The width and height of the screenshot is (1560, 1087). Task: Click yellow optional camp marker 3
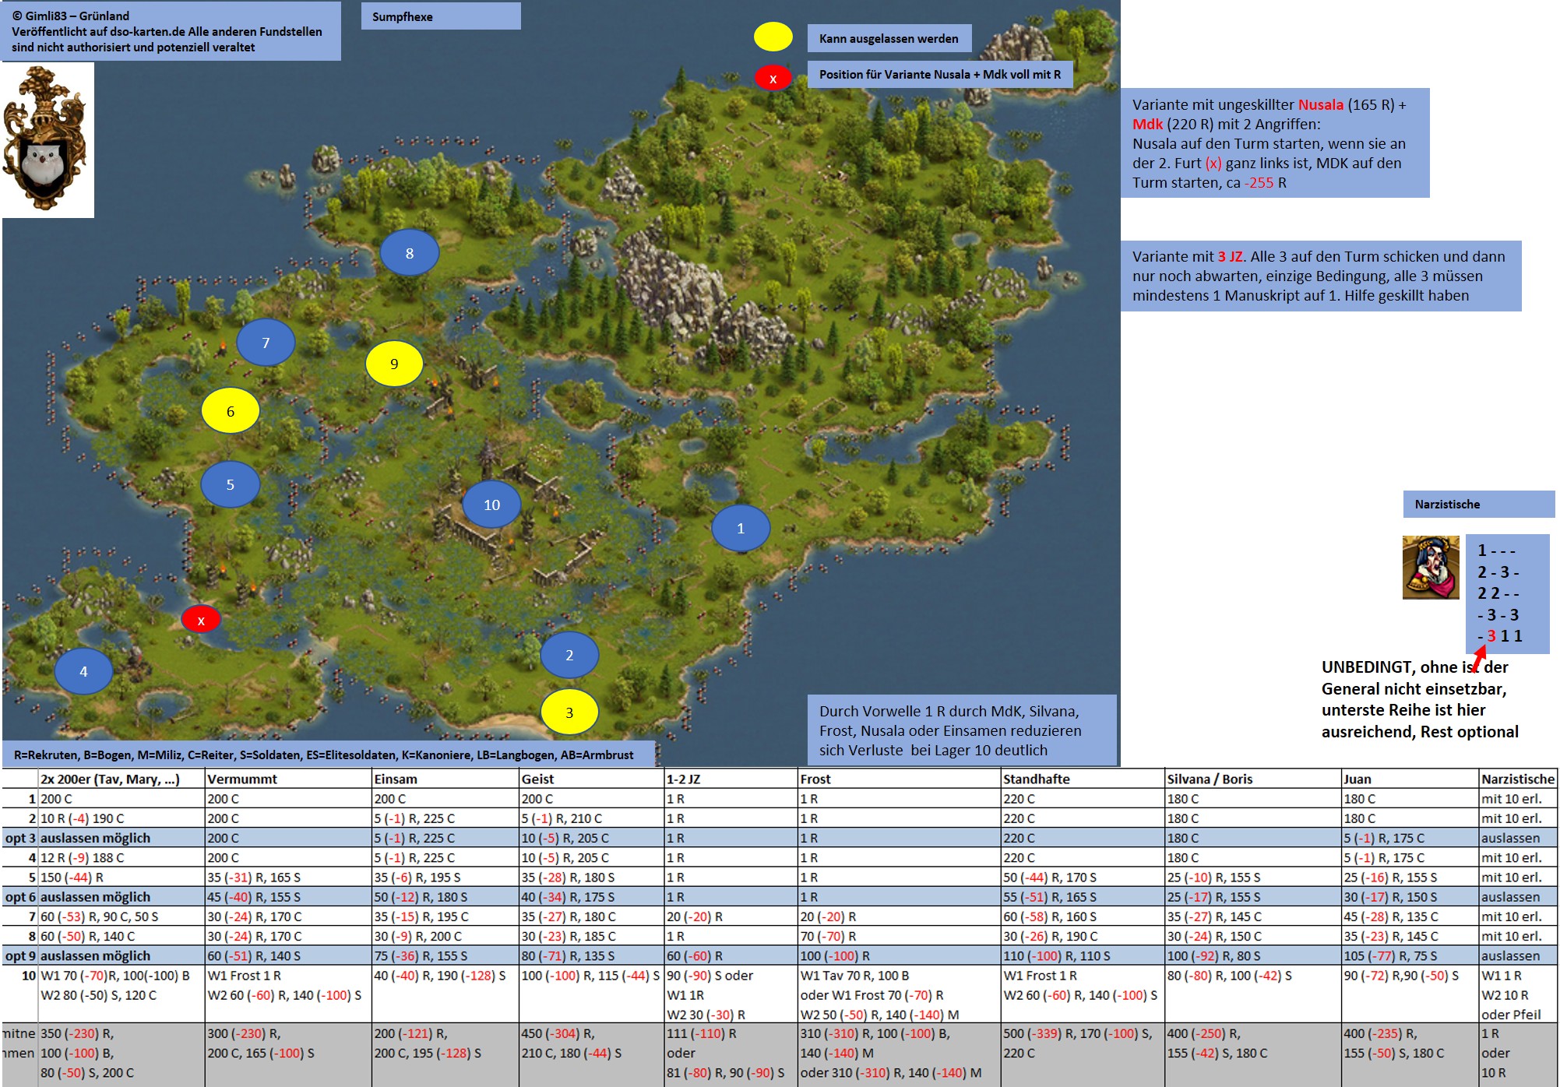click(x=569, y=712)
